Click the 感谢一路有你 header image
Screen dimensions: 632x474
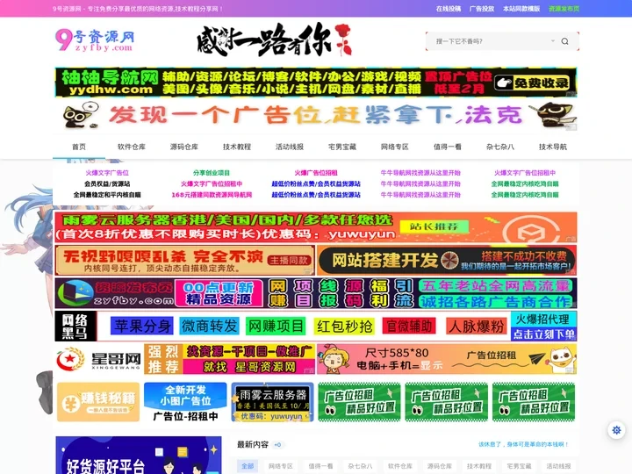pyautogui.click(x=274, y=40)
